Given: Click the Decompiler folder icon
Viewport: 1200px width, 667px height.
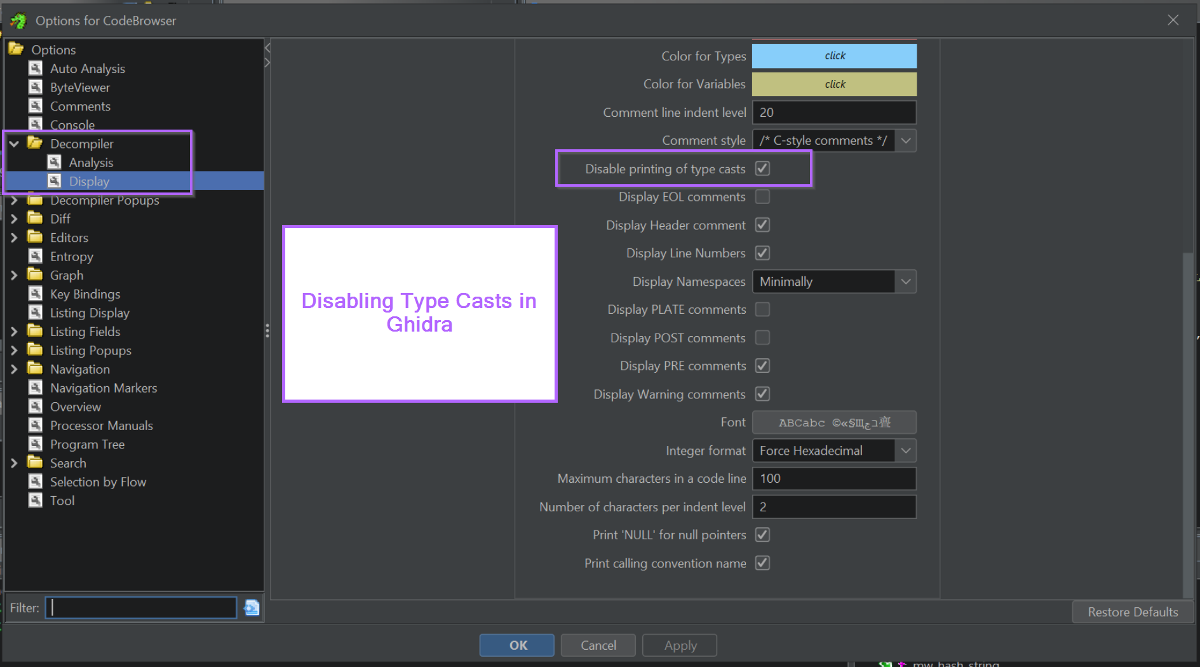Looking at the screenshot, I should (x=35, y=143).
